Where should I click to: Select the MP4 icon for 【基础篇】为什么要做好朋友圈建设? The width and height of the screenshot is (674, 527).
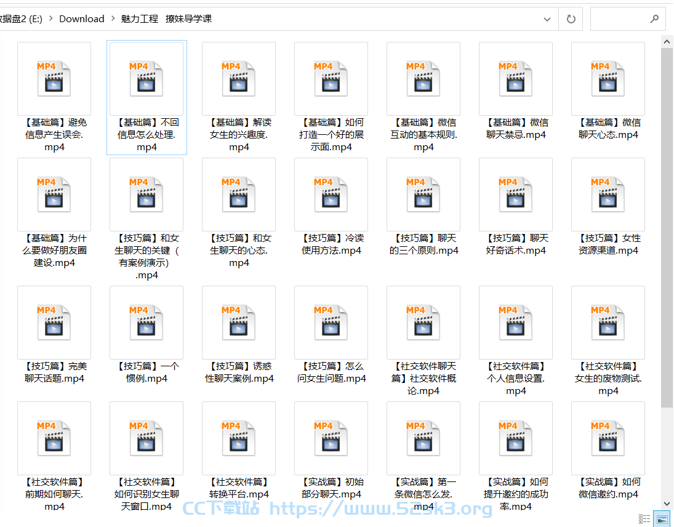point(54,195)
